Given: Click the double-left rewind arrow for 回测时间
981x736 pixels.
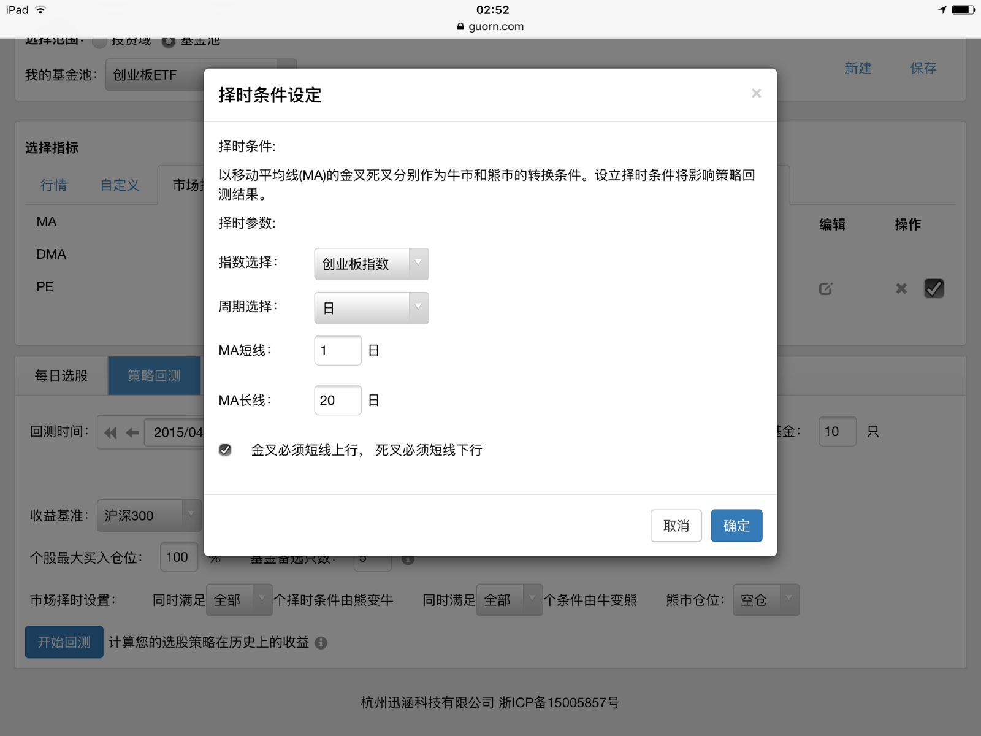Looking at the screenshot, I should (x=110, y=433).
